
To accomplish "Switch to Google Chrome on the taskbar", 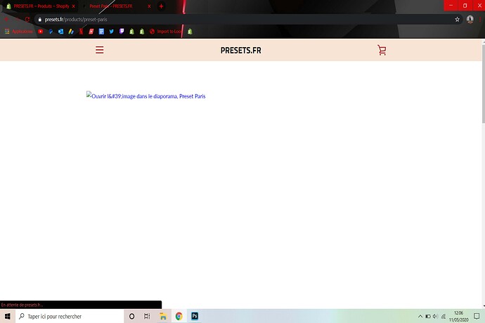I will pyautogui.click(x=179, y=316).
